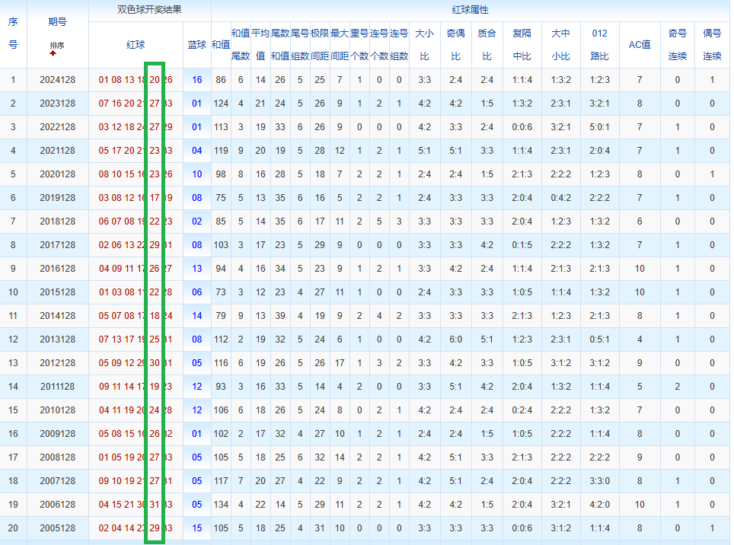This screenshot has height=545, width=734.
Task: Click 5:0:1 road ratio in row 2022128
Action: tap(600, 127)
